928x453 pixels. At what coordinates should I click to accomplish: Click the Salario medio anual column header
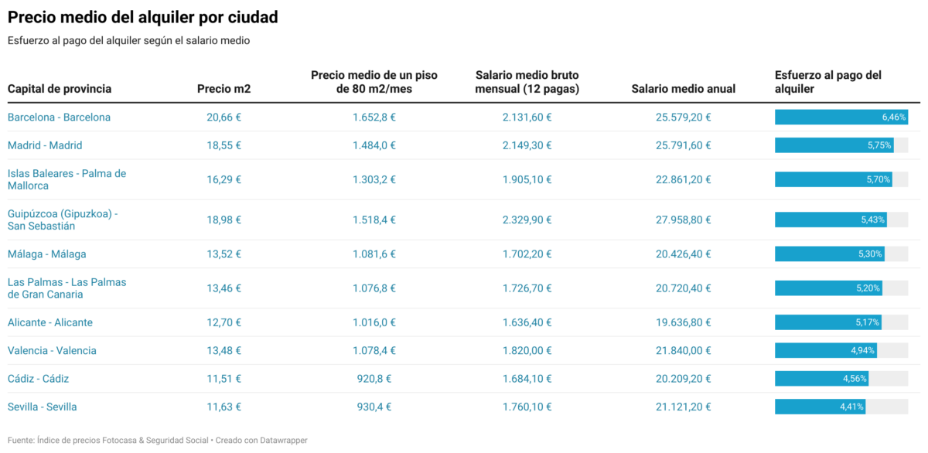click(683, 89)
